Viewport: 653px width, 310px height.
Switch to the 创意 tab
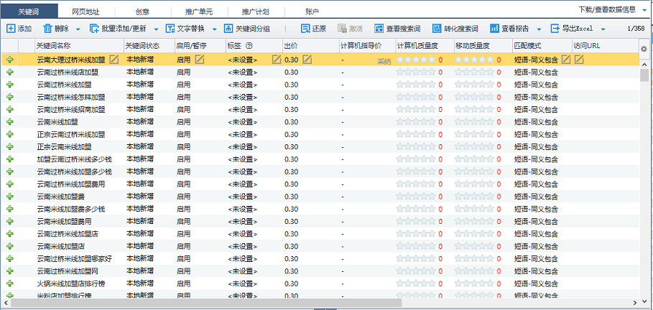click(142, 11)
